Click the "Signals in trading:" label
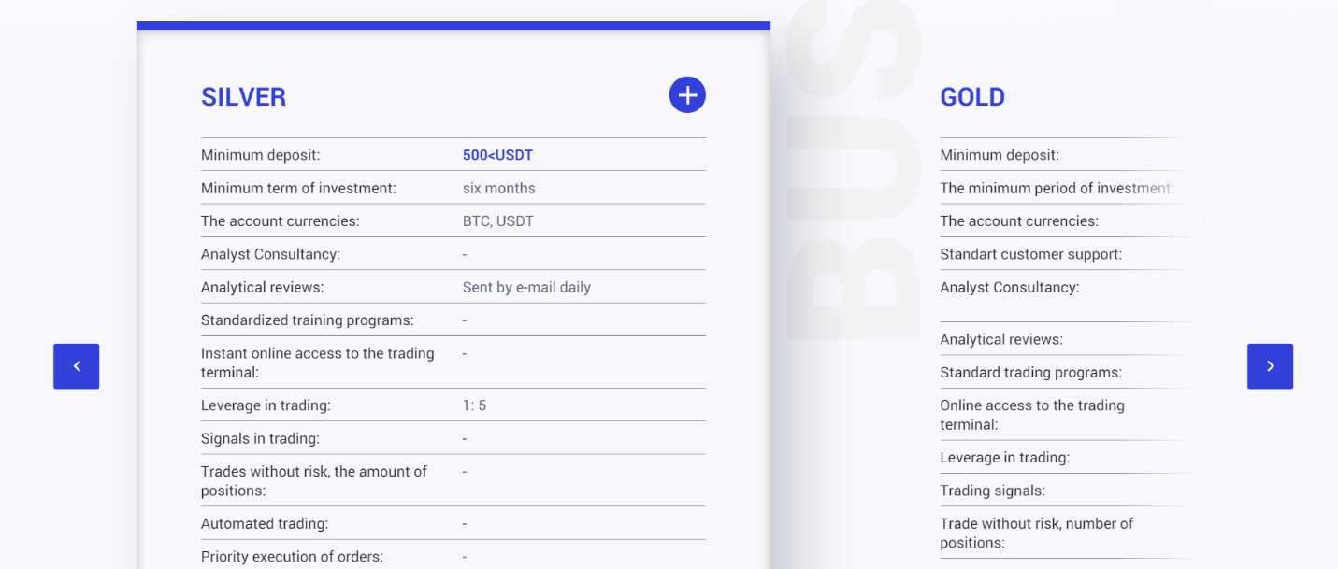This screenshot has width=1338, height=569. 260,438
